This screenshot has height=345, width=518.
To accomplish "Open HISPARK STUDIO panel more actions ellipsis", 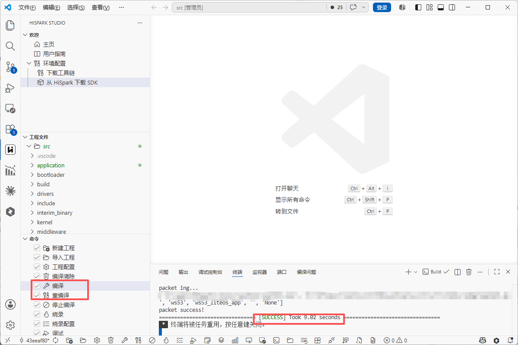I will coord(139,23).
